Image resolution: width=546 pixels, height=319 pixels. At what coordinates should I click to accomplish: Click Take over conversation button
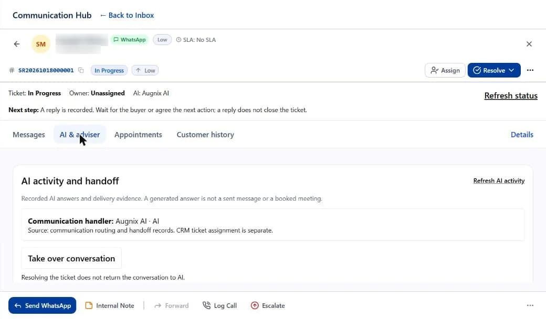71,258
